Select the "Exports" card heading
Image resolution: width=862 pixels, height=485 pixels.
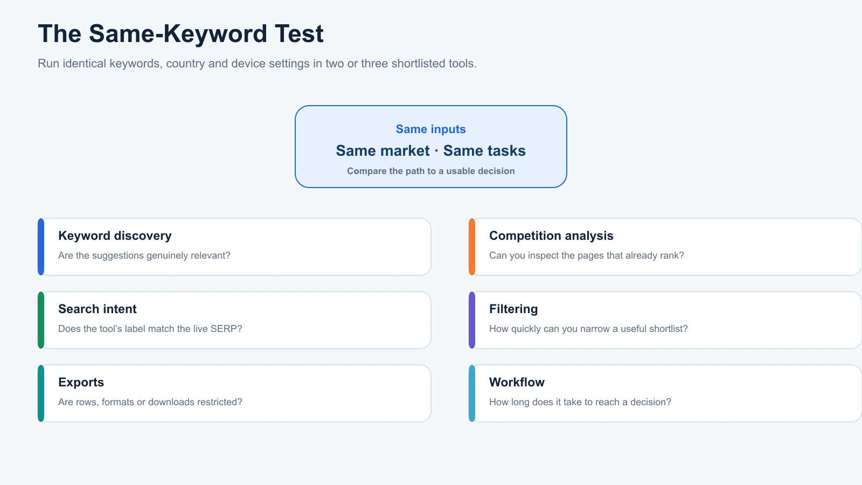(81, 382)
